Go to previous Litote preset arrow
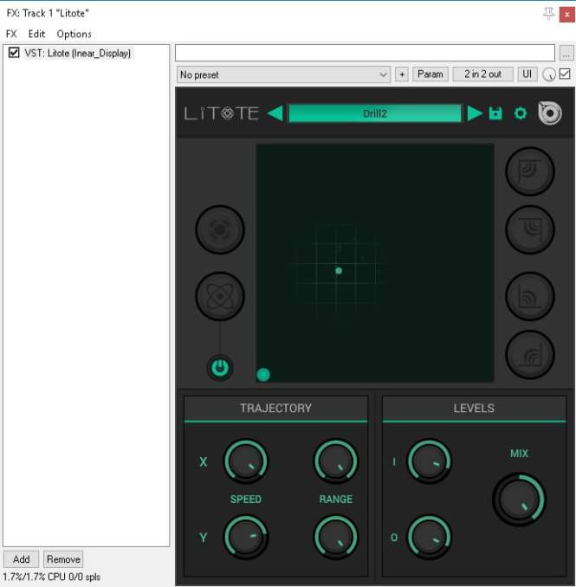The image size is (576, 587). tap(275, 113)
